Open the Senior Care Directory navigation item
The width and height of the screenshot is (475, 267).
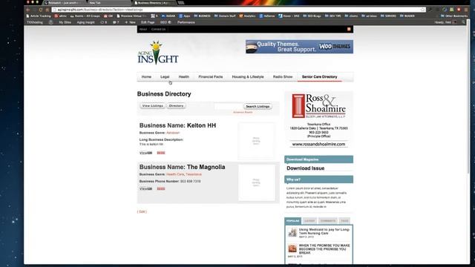click(x=319, y=77)
